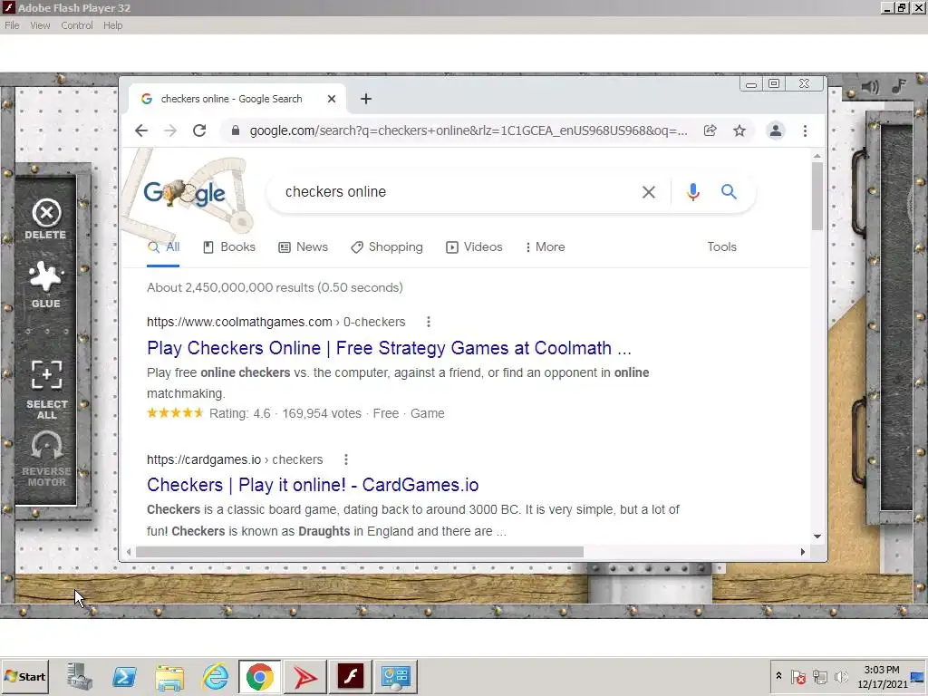The height and width of the screenshot is (696, 928).
Task: Clear the search query with X
Action: coord(649,192)
